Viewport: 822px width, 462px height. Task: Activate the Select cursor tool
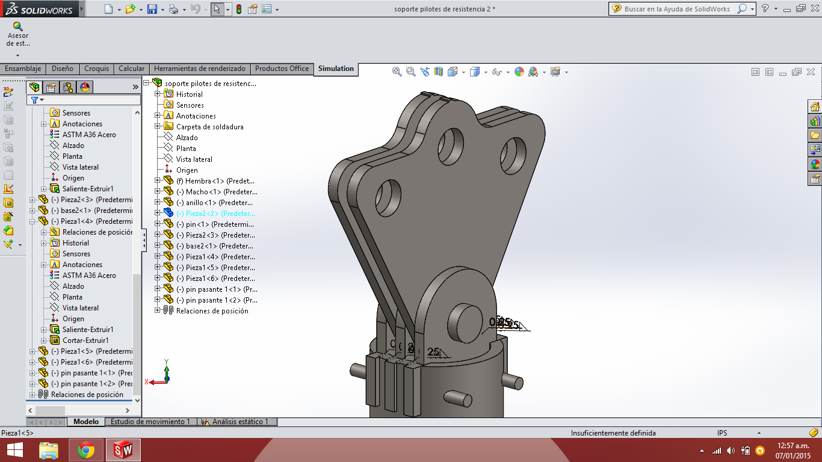point(217,9)
